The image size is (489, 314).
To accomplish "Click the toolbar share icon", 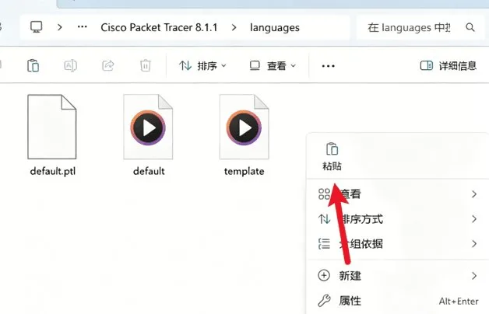I will coord(108,65).
